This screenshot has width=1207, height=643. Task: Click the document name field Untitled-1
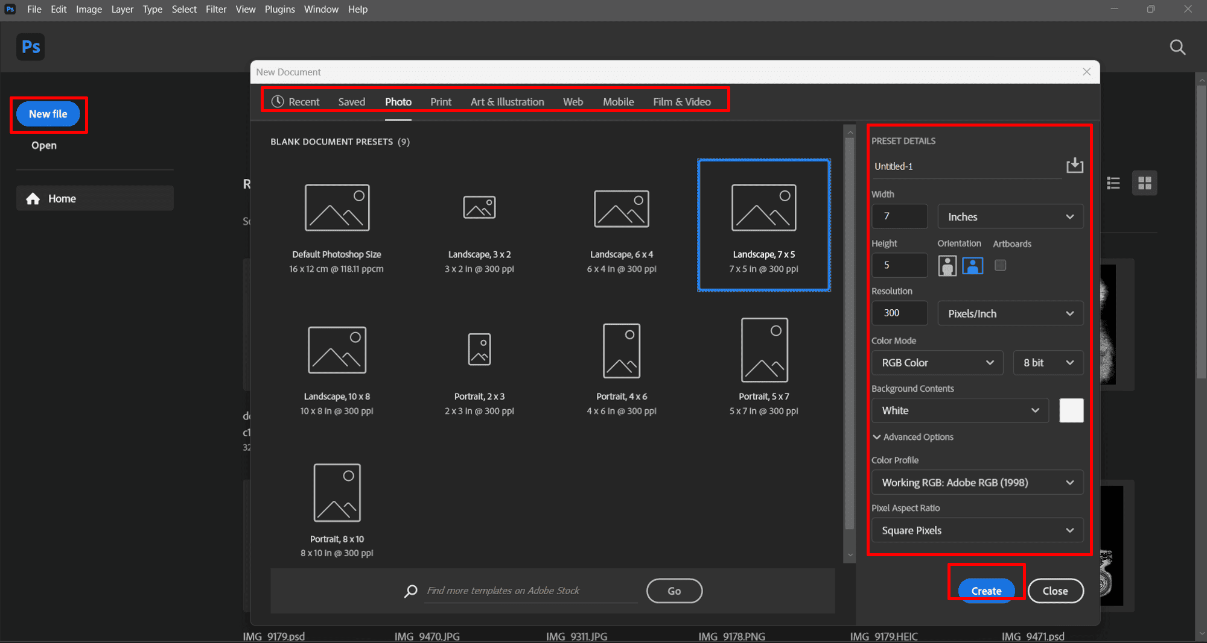click(966, 166)
